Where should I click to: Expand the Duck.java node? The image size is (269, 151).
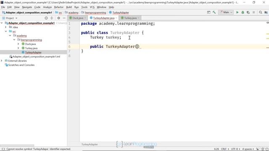click(x=18, y=44)
